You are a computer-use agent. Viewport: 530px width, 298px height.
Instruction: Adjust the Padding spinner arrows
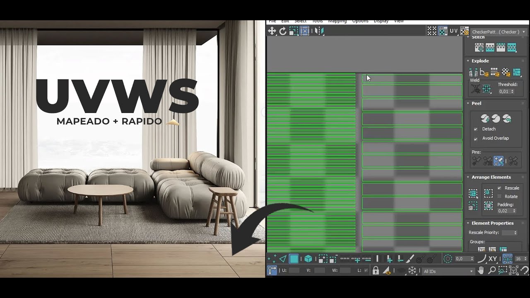[514, 211]
